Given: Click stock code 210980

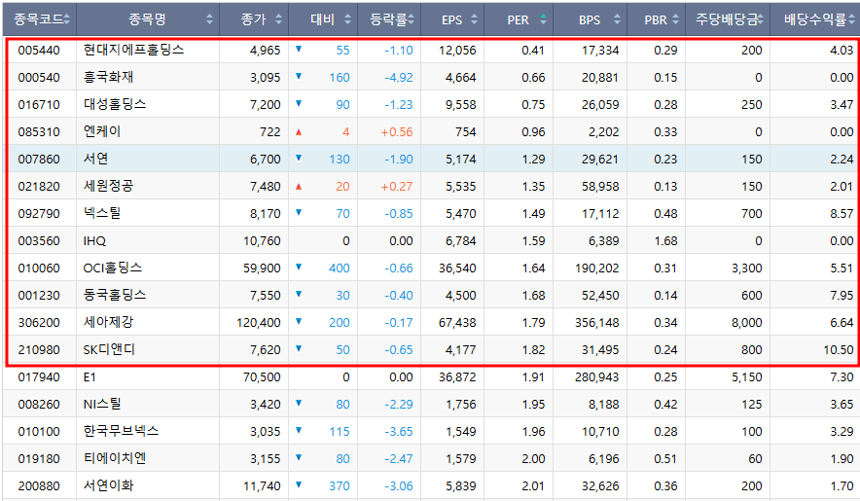Looking at the screenshot, I should [x=39, y=350].
